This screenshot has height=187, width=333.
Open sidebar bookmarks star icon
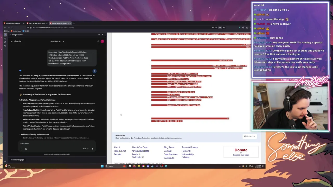click(5, 46)
